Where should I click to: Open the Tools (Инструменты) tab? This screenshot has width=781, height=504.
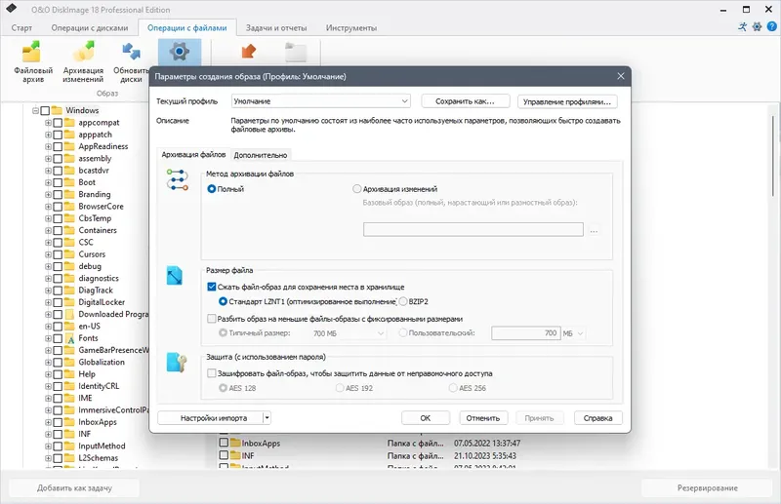[x=351, y=28]
